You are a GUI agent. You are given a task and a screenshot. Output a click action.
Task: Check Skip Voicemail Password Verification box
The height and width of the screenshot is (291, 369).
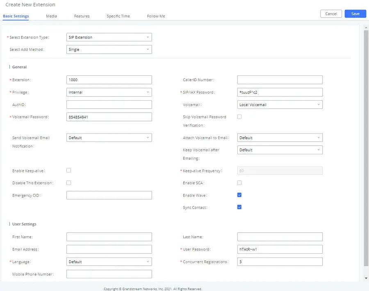(x=239, y=117)
